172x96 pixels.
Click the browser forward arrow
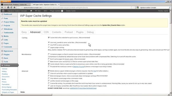click(5, 7)
